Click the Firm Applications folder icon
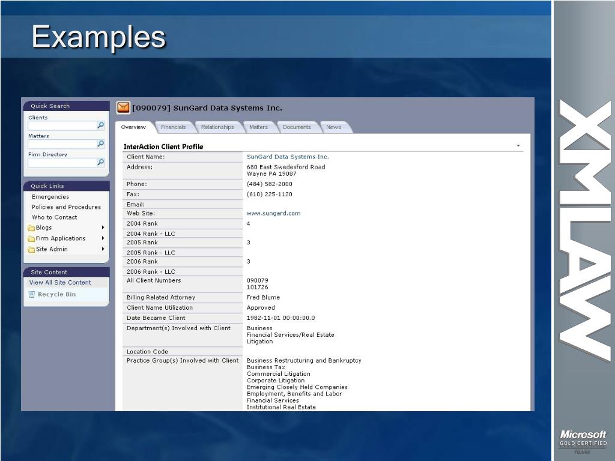Image resolution: width=615 pixels, height=461 pixels. click(x=31, y=239)
